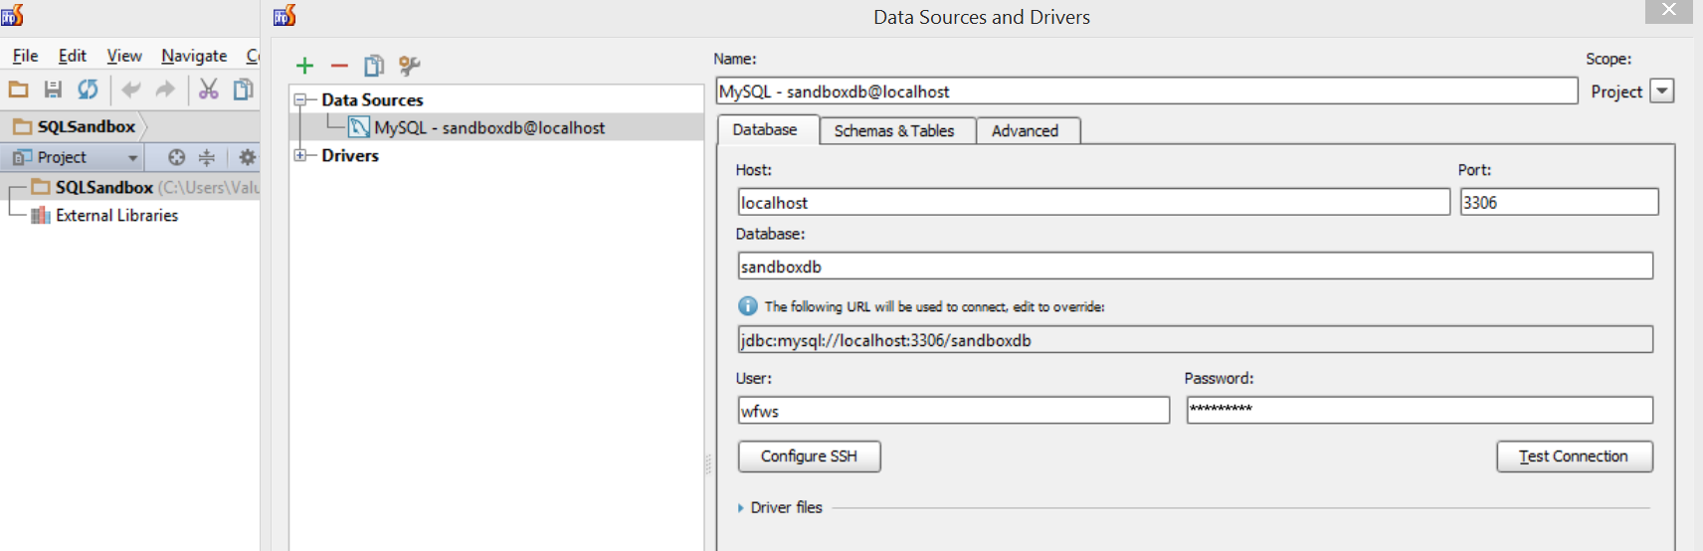
Task: Click the Copy icon in main toolbar
Action: [243, 90]
